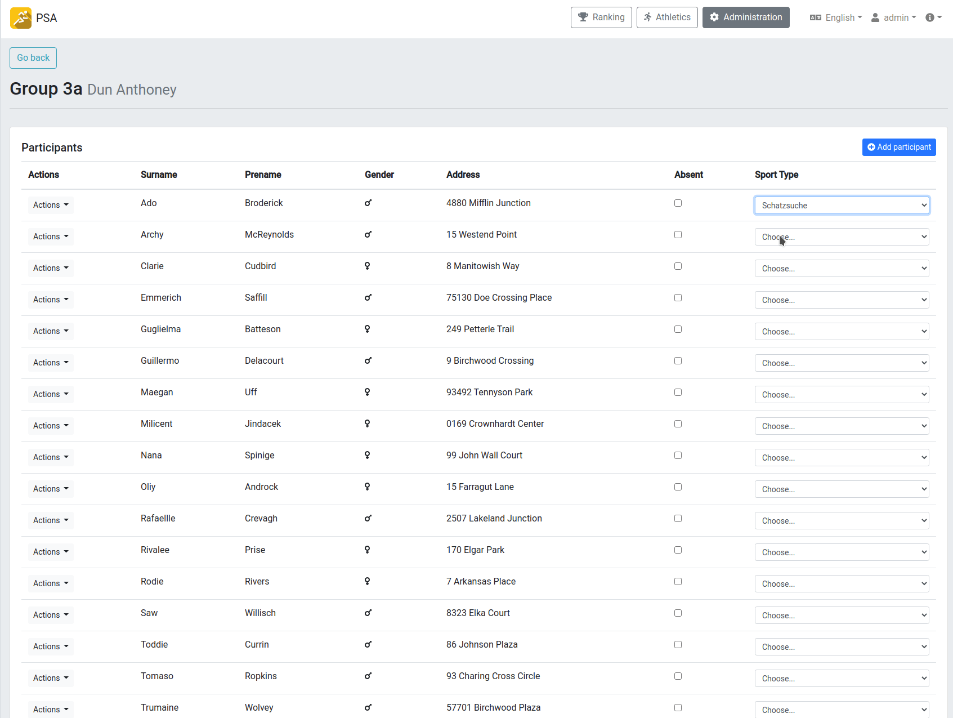Screen dimensions: 953x718
Task: Click the Absent column header
Action: 688,175
